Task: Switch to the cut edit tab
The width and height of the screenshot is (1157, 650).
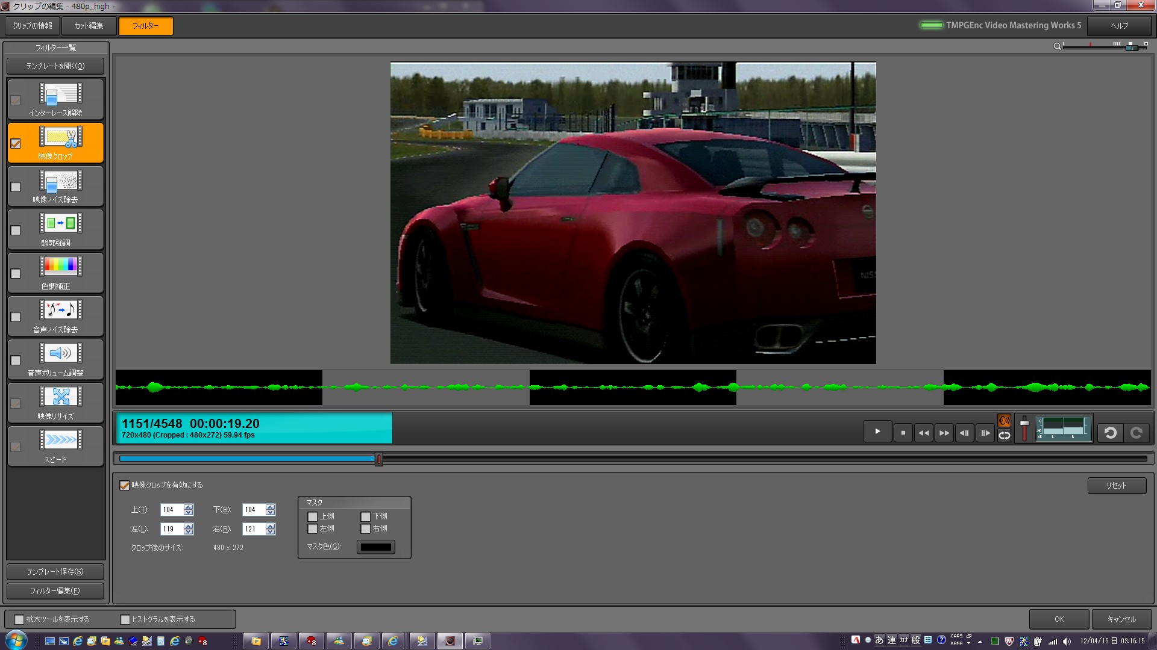Action: pos(89,26)
